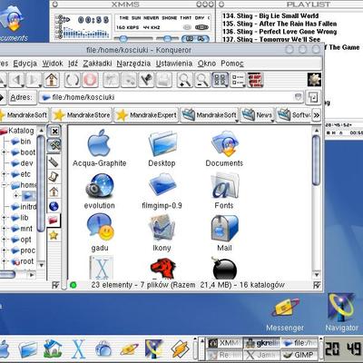This screenshot has height=363, width=363.
Task: Collapse the home folder in tree
Action: 4,185
